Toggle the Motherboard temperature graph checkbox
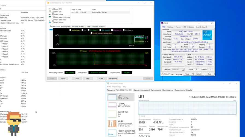245x137 pixels. pyautogui.click(x=70, y=30)
